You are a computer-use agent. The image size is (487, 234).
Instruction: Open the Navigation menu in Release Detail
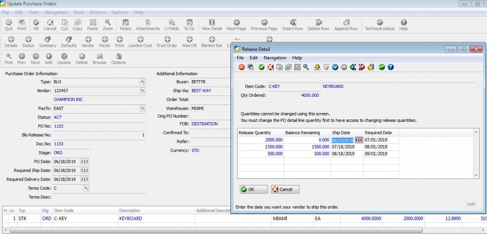[275, 58]
